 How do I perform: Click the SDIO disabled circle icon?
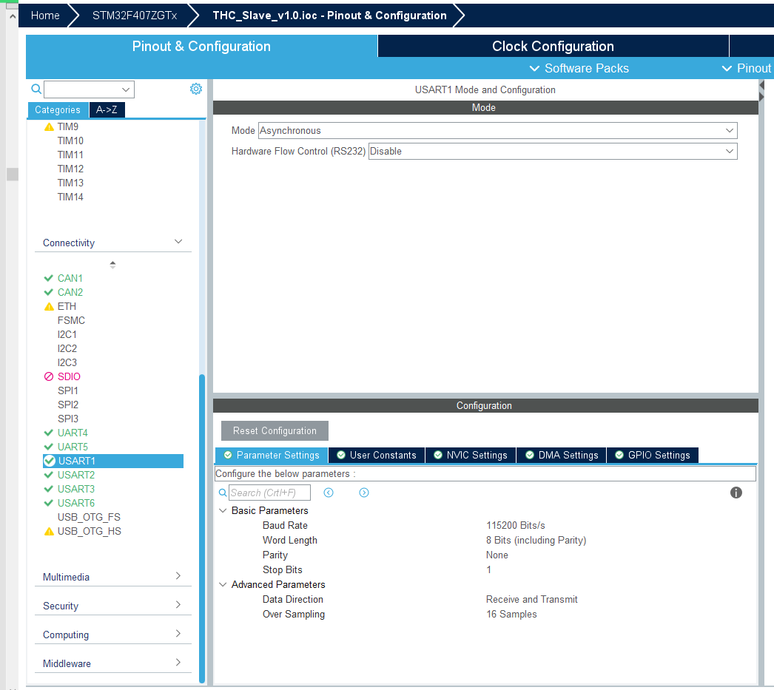(x=48, y=376)
